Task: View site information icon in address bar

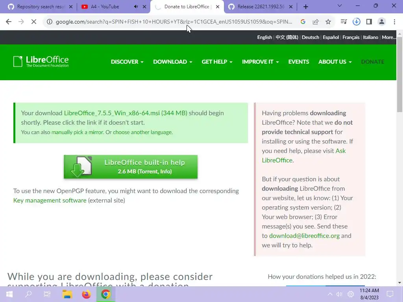Action: (x=49, y=22)
